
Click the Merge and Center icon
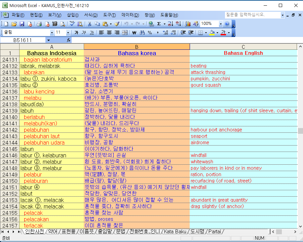[125, 33]
